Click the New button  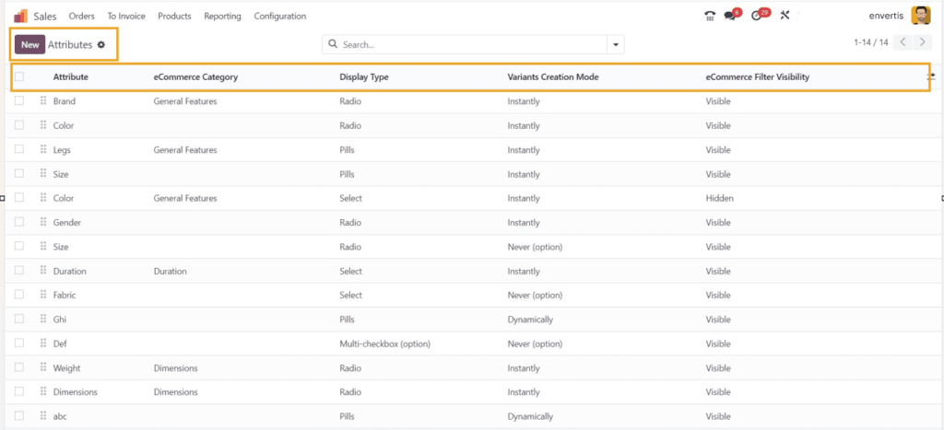[x=29, y=44]
